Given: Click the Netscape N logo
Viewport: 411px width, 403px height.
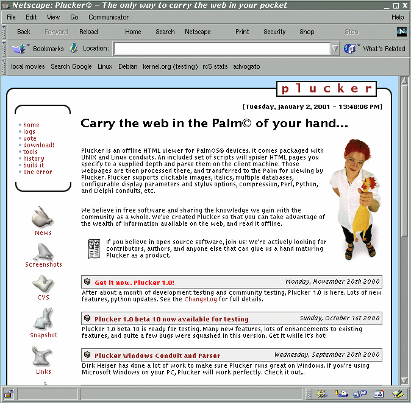Looking at the screenshot, I should [x=401, y=32].
